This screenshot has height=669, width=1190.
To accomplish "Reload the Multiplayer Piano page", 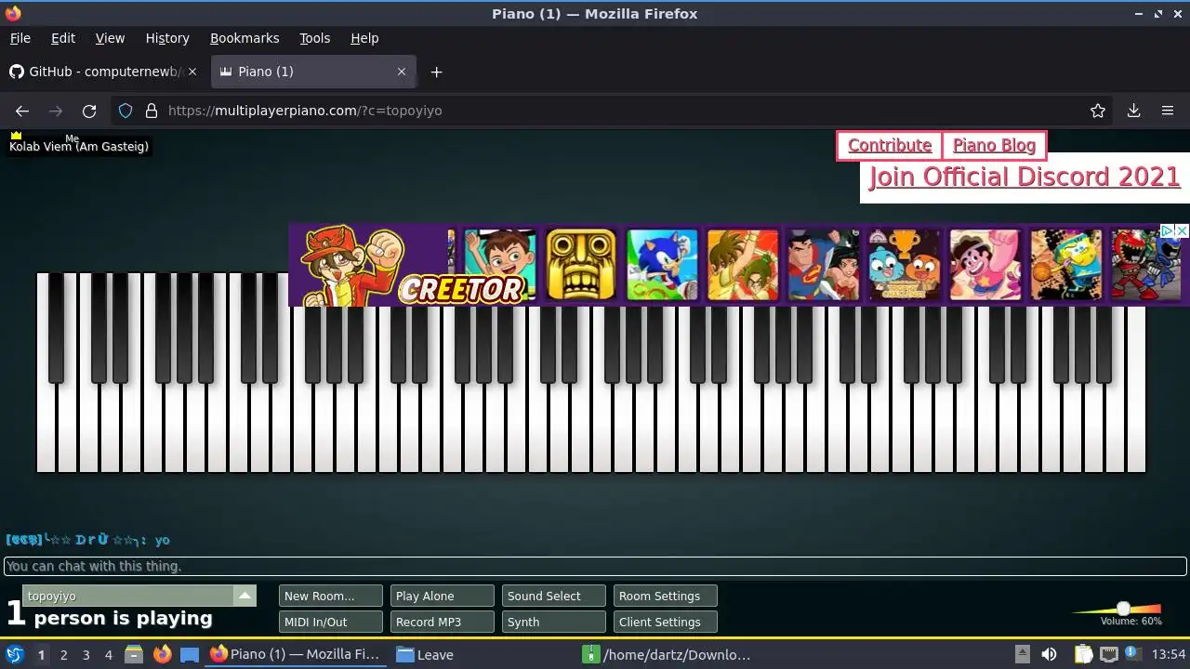I will (x=89, y=111).
